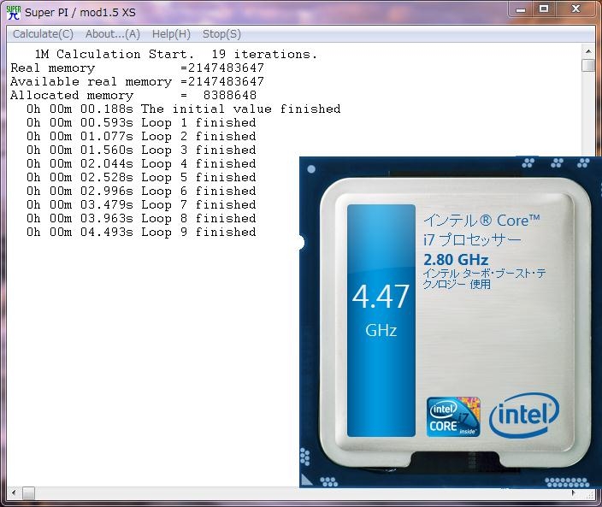
Task: Close the Super PI window
Action: [x=575, y=9]
